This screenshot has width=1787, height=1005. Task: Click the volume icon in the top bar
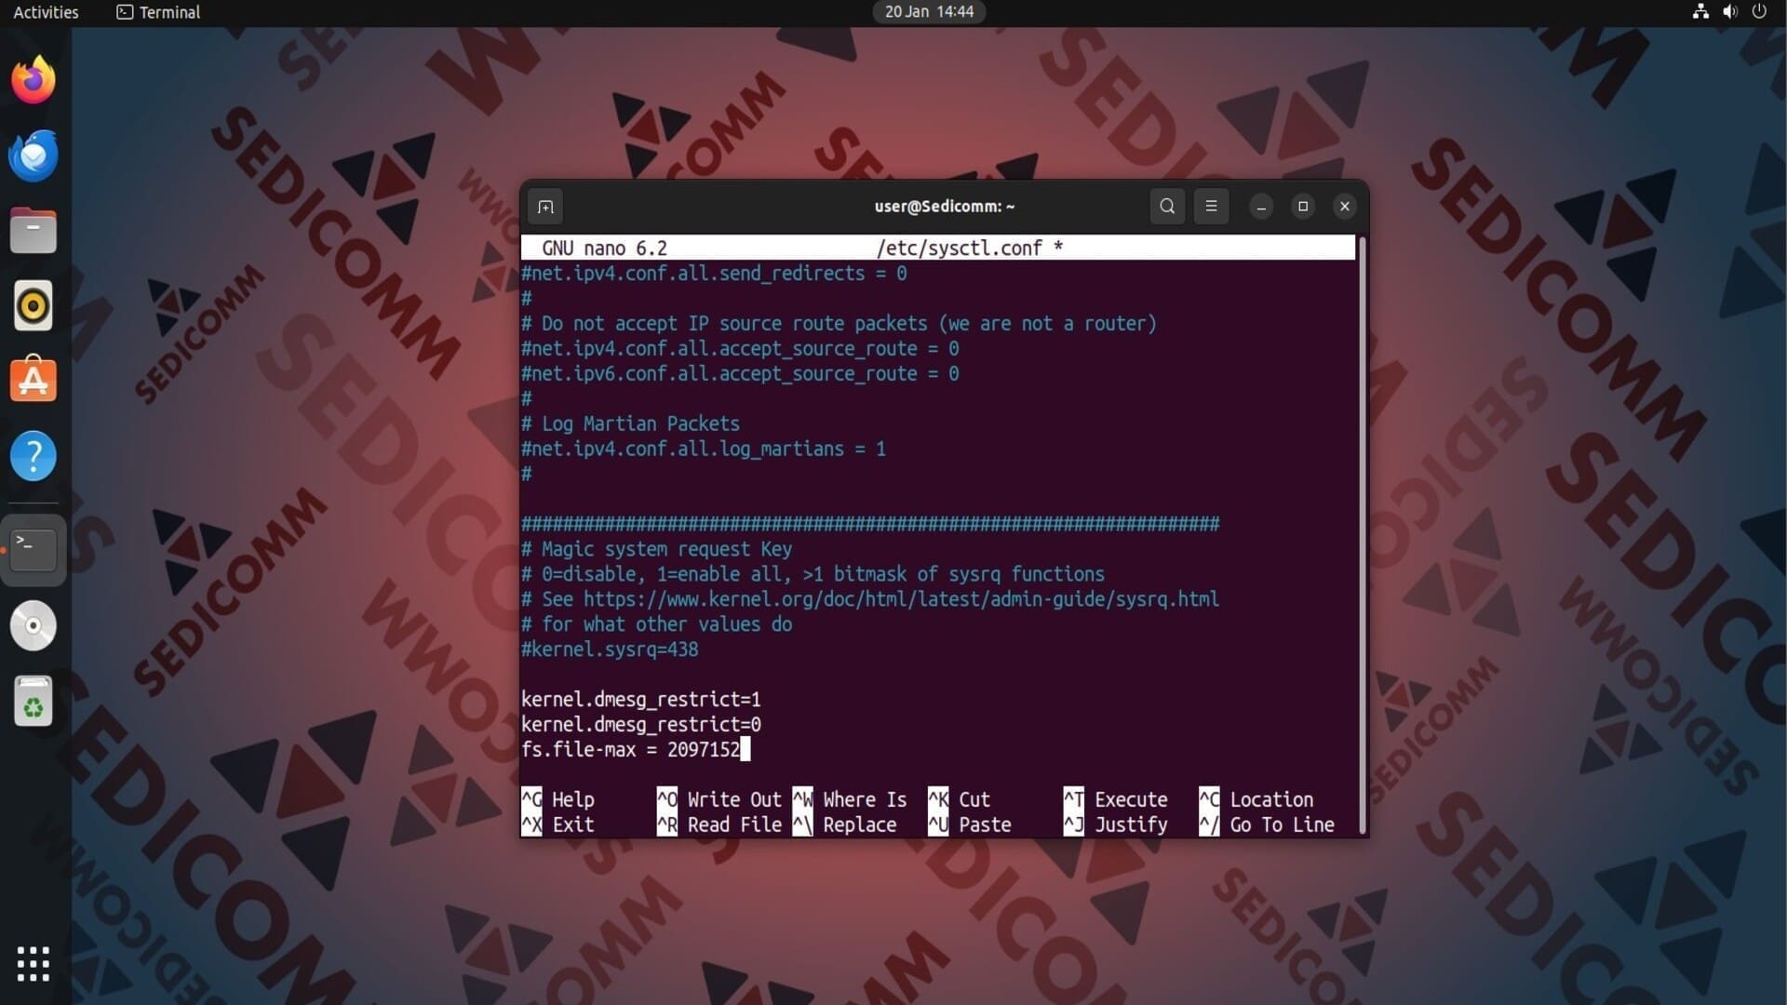tap(1729, 12)
